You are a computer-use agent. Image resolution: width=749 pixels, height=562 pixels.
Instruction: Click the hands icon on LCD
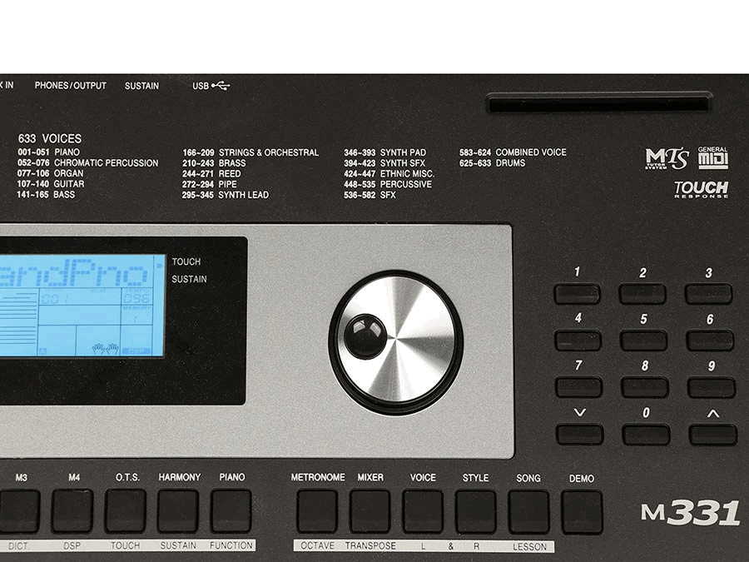click(x=106, y=348)
